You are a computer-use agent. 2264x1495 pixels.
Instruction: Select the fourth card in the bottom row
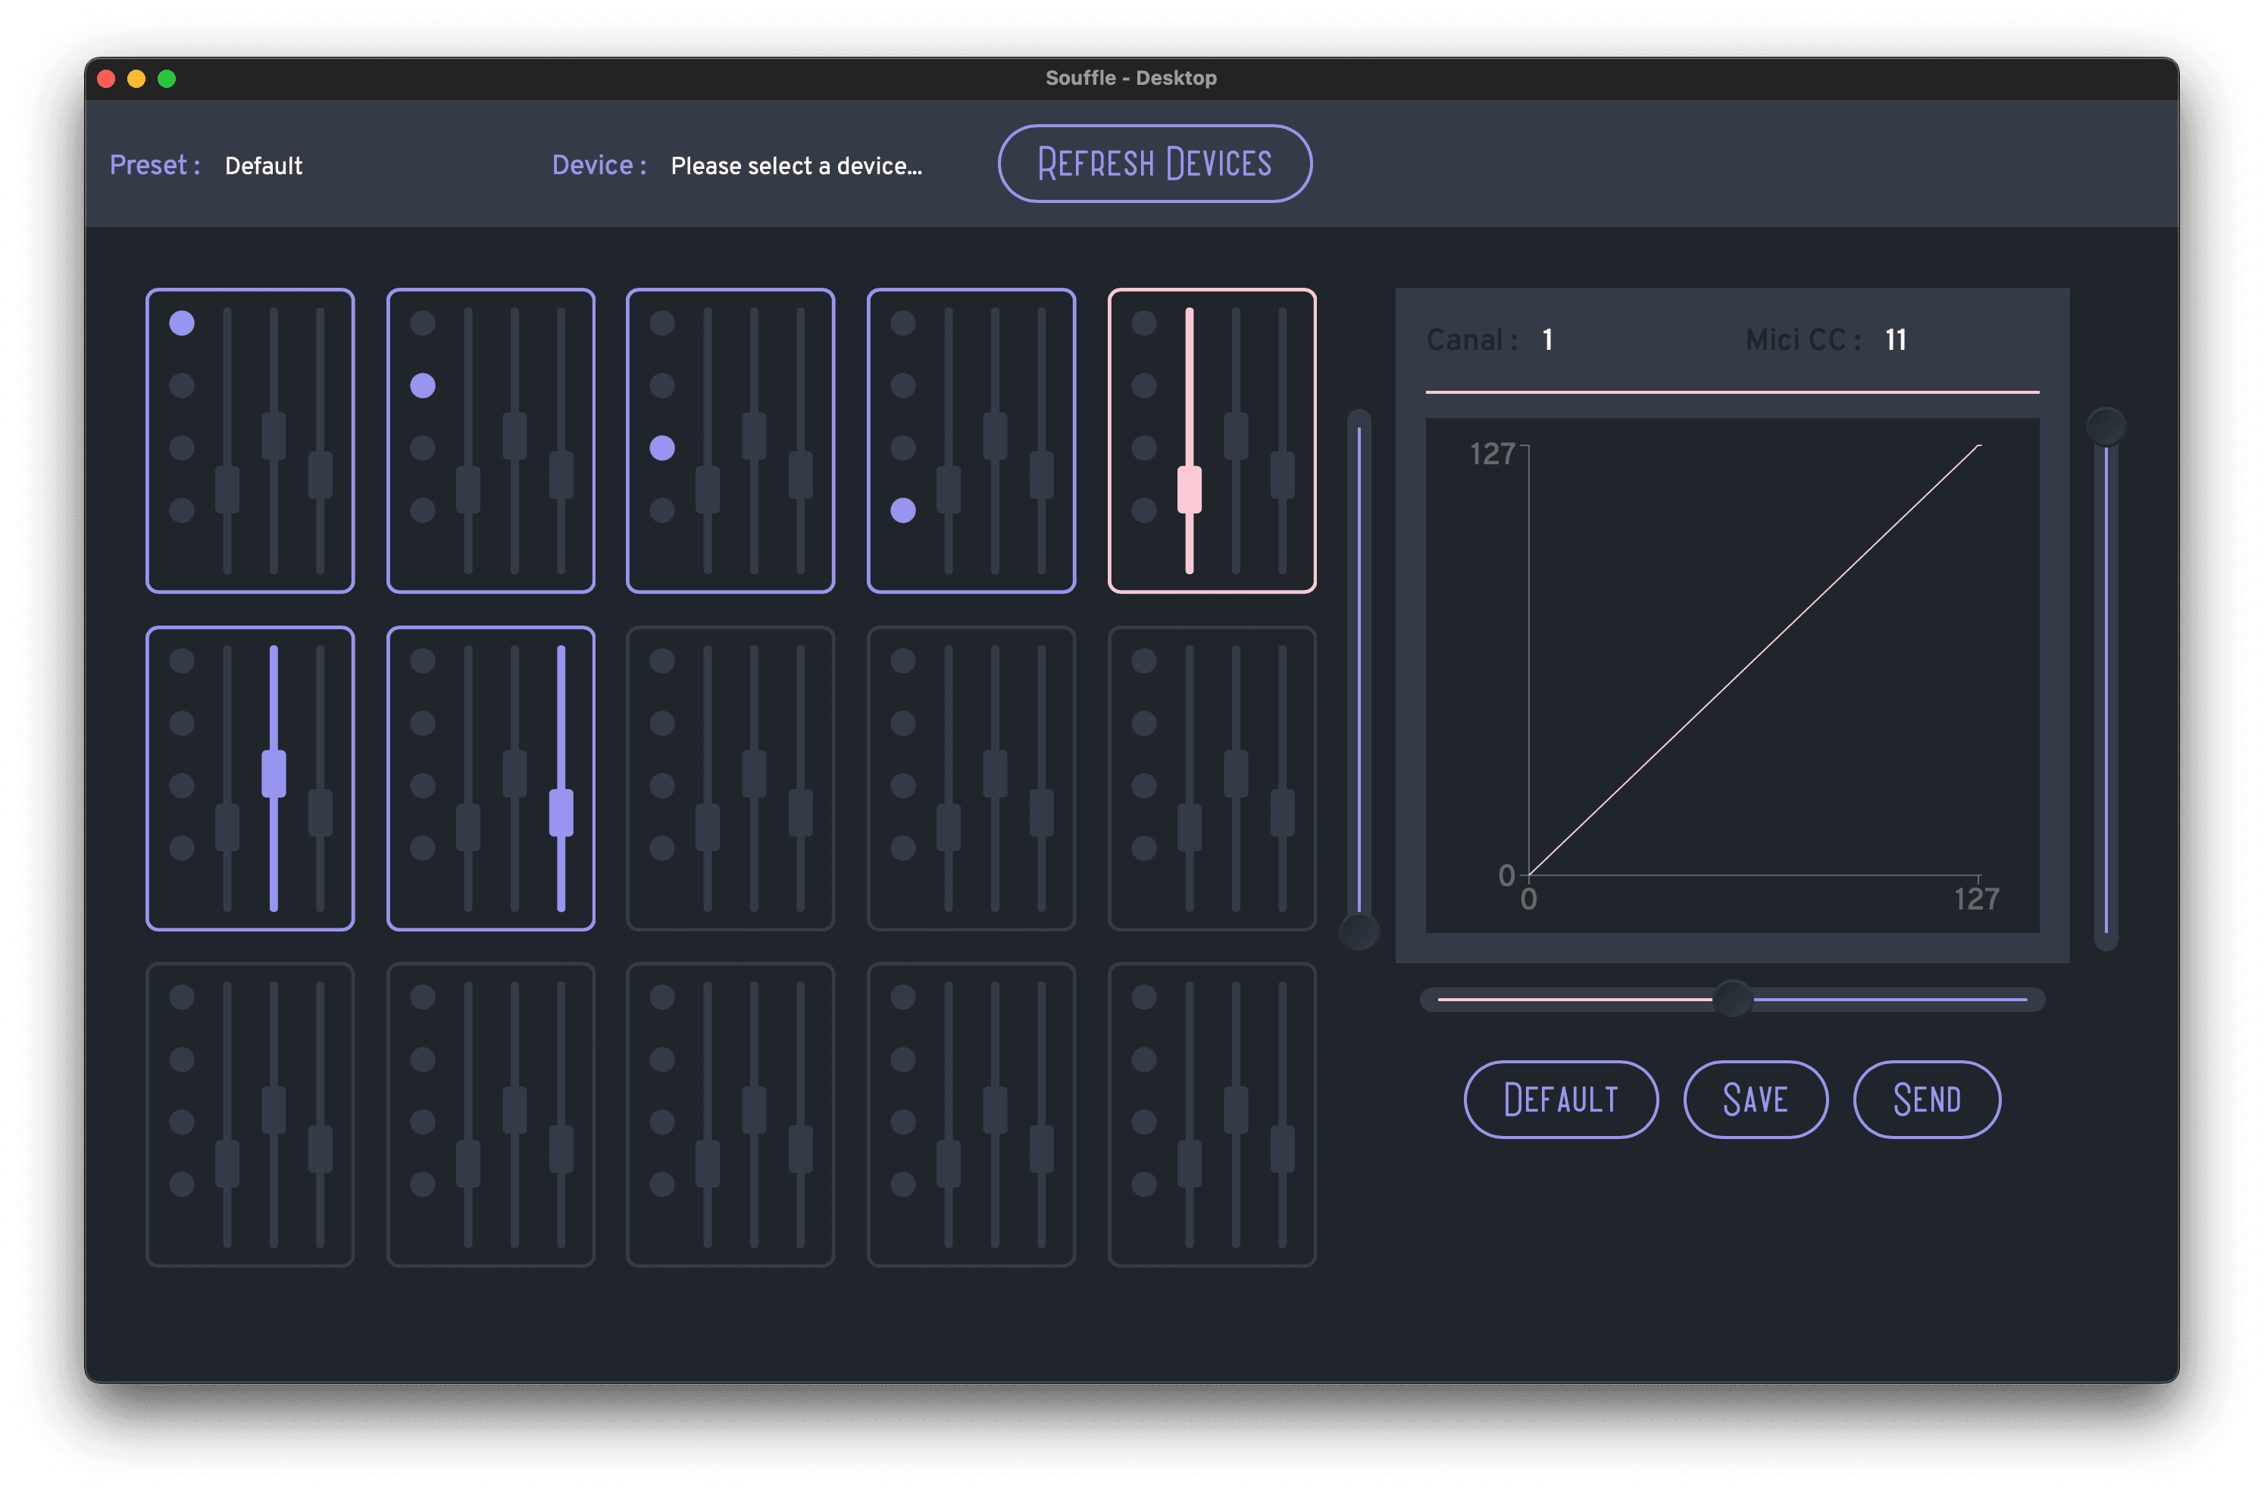pos(971,1115)
